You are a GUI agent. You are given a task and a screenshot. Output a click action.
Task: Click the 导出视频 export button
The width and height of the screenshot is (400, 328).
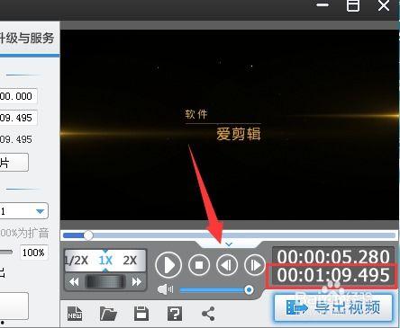click(333, 307)
